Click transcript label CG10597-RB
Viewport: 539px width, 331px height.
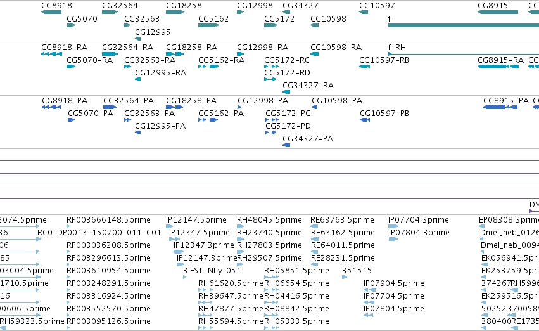384,60
